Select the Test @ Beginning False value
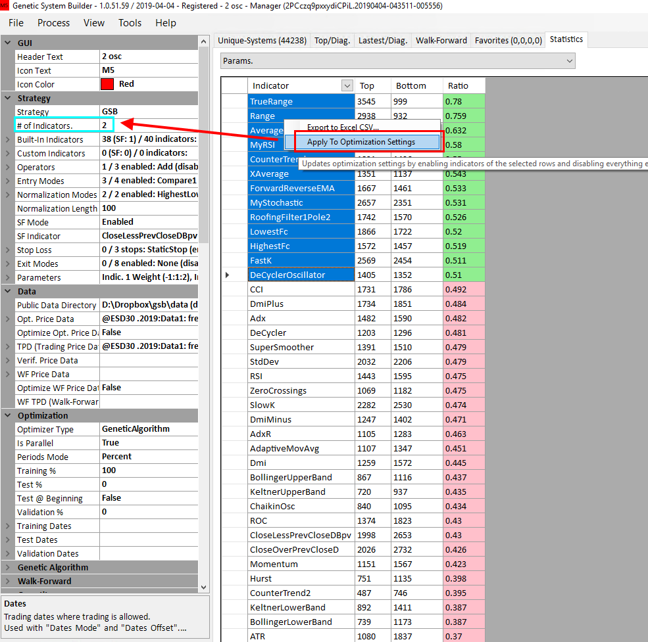The width and height of the screenshot is (648, 642). pyautogui.click(x=148, y=498)
